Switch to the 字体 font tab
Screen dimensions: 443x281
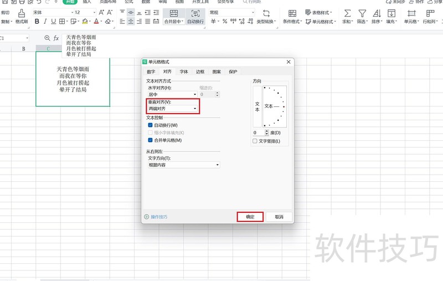(x=184, y=72)
